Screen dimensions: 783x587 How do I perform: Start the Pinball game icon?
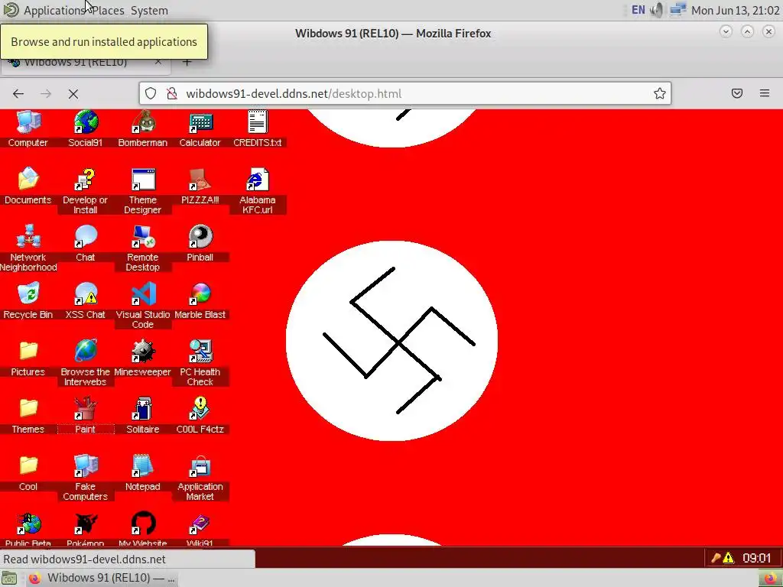click(200, 244)
